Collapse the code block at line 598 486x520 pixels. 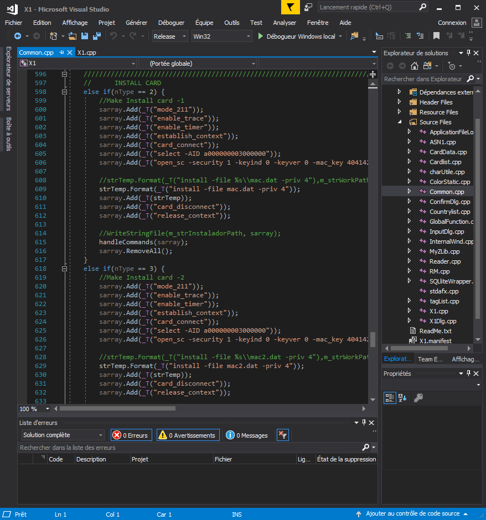point(65,92)
